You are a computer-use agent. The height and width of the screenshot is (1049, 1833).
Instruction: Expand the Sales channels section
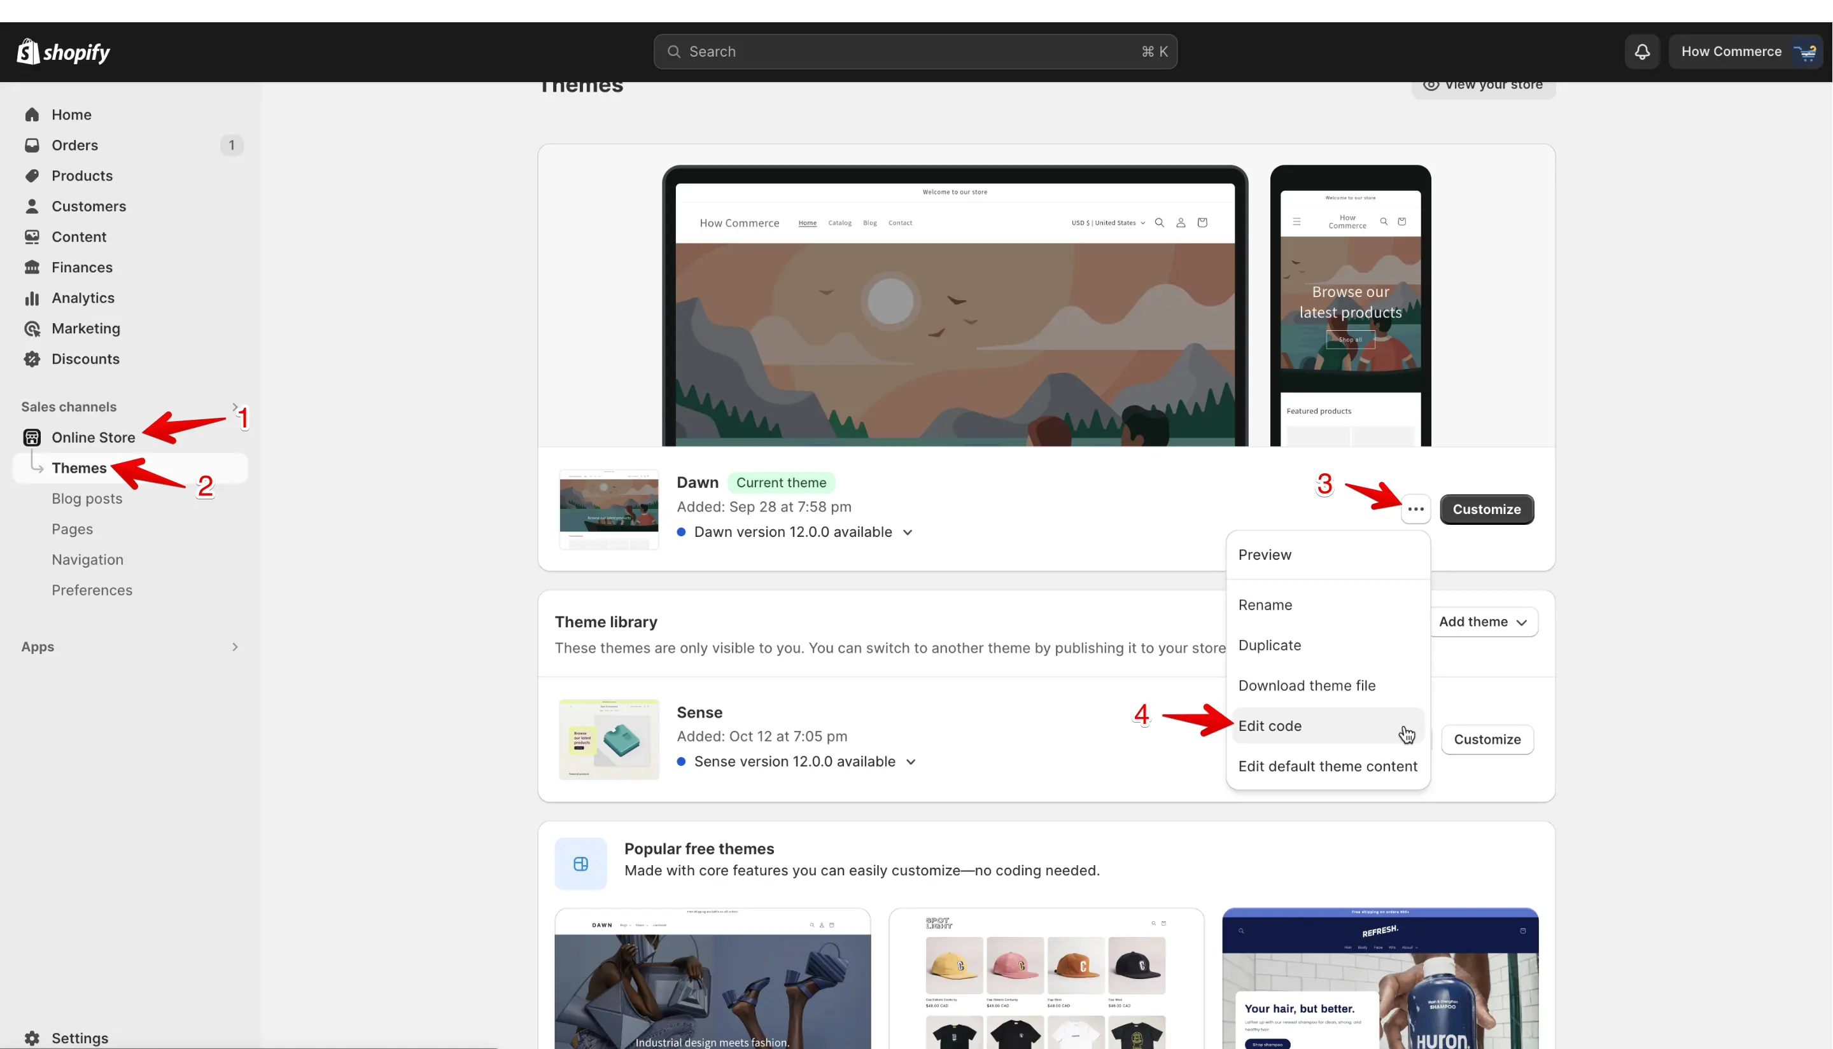(235, 406)
